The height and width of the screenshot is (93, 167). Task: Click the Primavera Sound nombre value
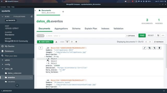[x=62, y=82]
